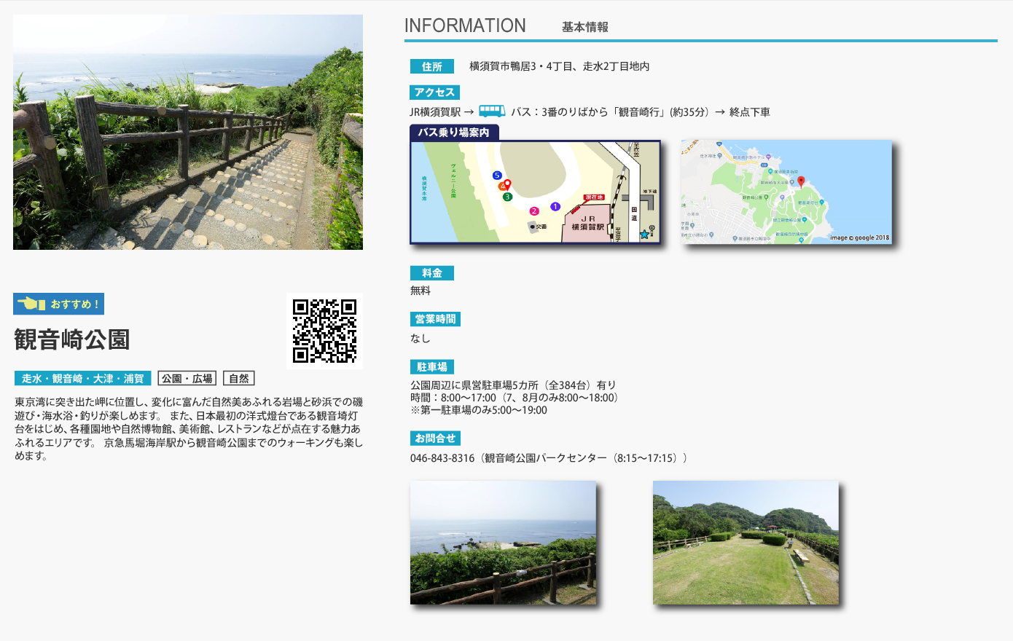Open the ocean view fence thumbnail
Image resolution: width=1013 pixels, height=641 pixels.
503,543
